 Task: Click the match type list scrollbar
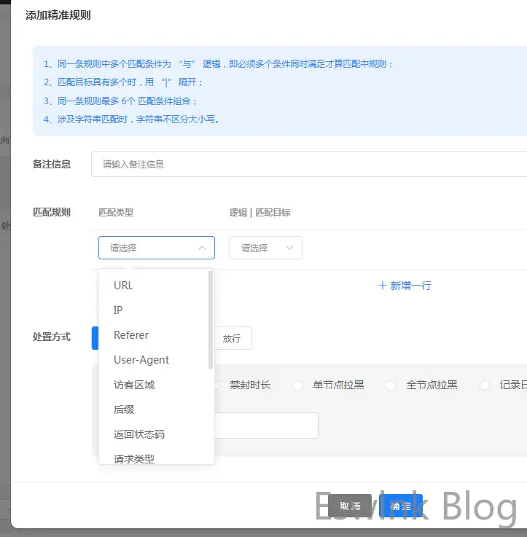pyautogui.click(x=211, y=321)
